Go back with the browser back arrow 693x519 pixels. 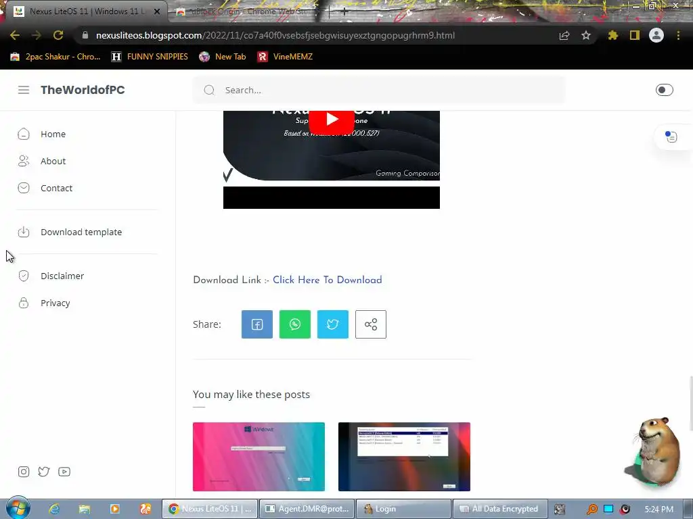pyautogui.click(x=15, y=35)
